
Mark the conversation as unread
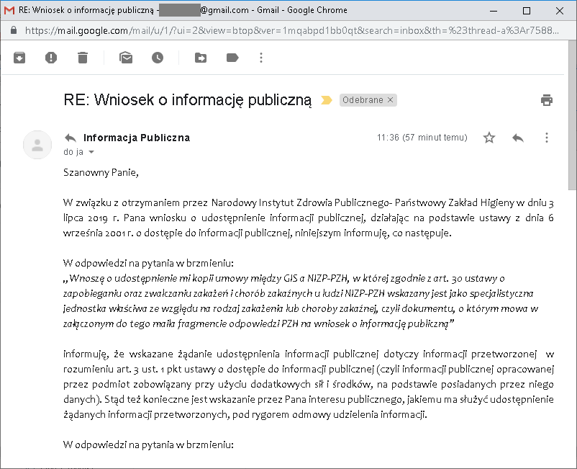pos(126,58)
